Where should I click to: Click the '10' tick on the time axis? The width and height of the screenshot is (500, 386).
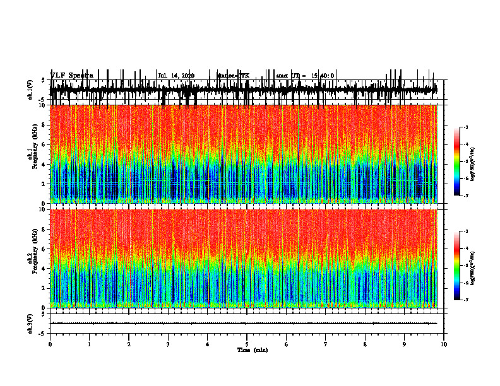tap(444, 344)
